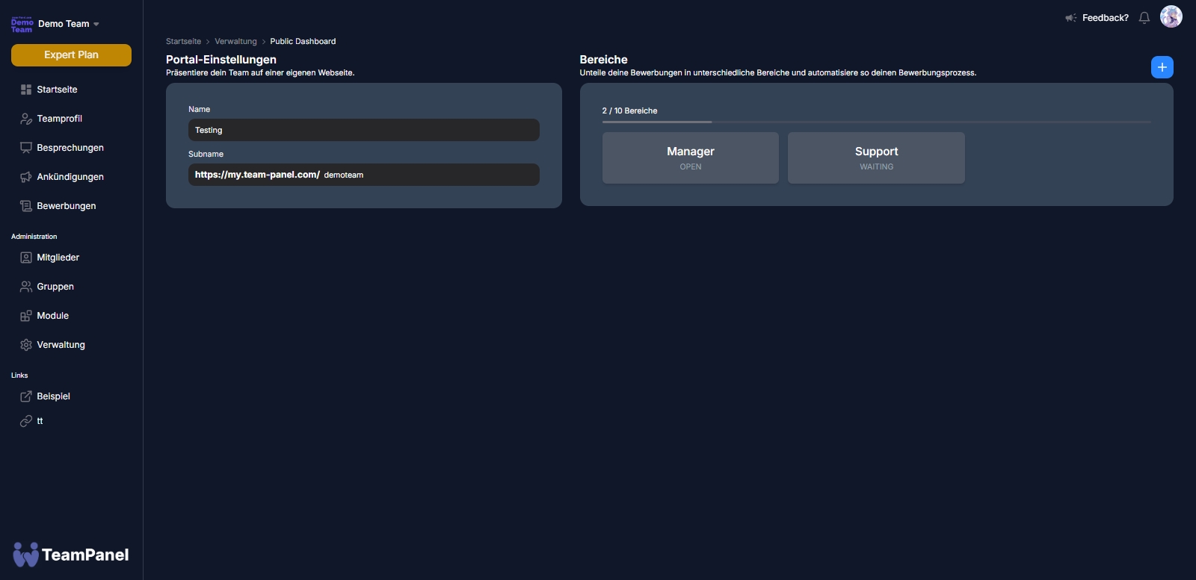Click the Verwaltung gear icon
Viewport: 1196px width, 580px height.
coord(26,345)
